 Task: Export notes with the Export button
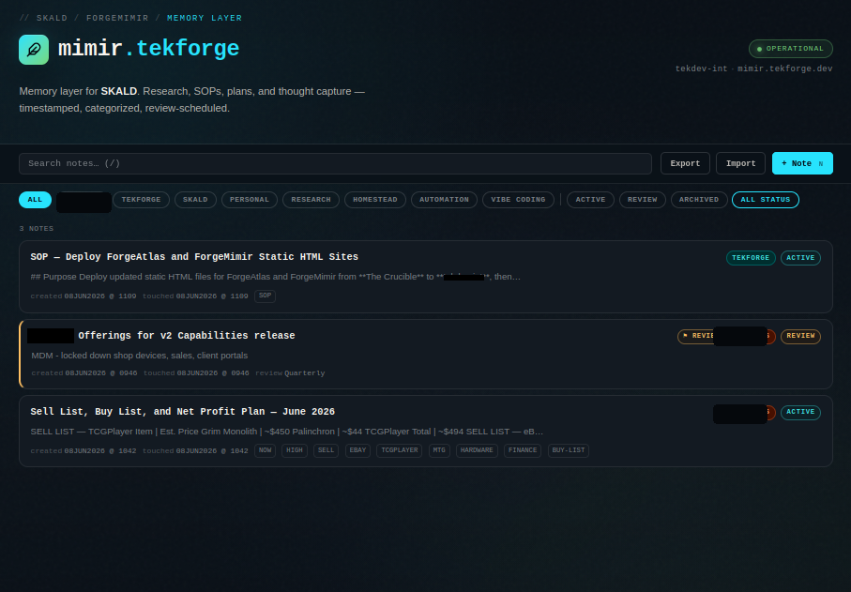685,163
